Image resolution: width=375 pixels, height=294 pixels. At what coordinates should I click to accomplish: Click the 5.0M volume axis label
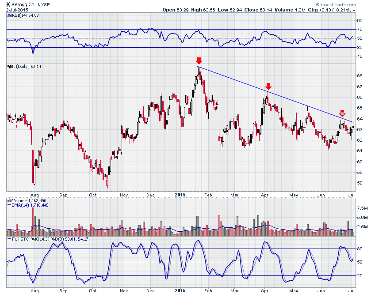pos(362,218)
